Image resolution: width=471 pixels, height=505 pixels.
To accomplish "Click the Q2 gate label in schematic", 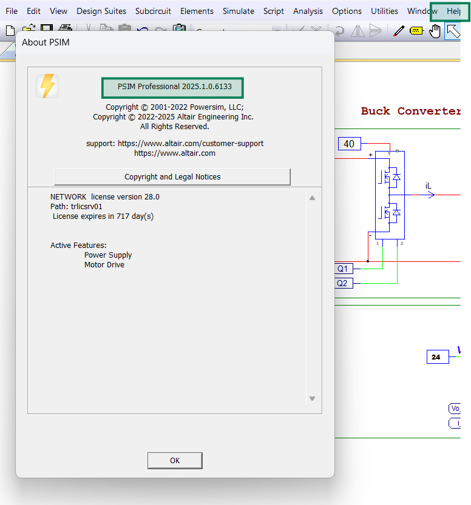I will coord(344,283).
